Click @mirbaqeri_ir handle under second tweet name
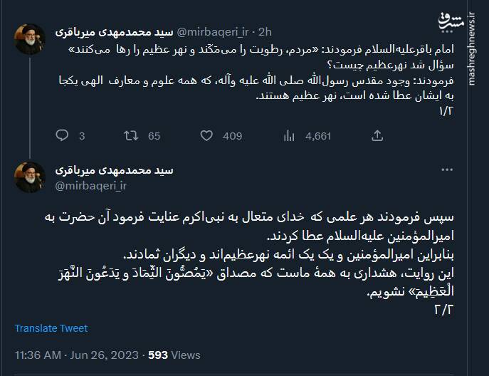This screenshot has height=376, width=489. coord(90,186)
